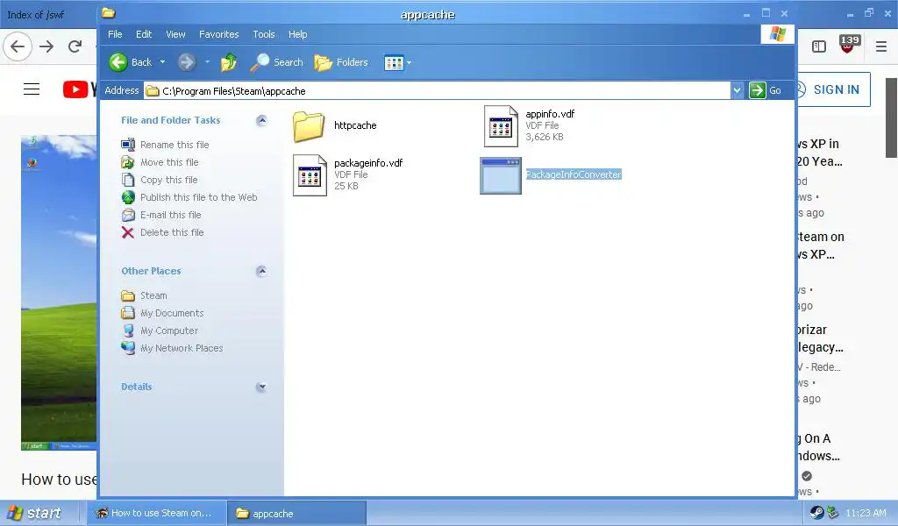Click the appcache taskbar button
Screen dimensions: 898x526
coord(296,514)
